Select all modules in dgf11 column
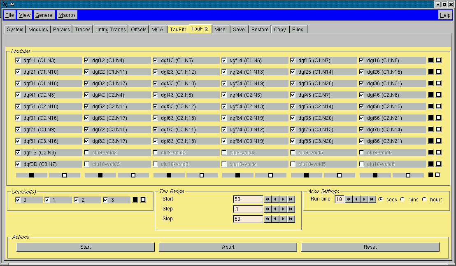This screenshot has height=266, width=456. click(31, 175)
